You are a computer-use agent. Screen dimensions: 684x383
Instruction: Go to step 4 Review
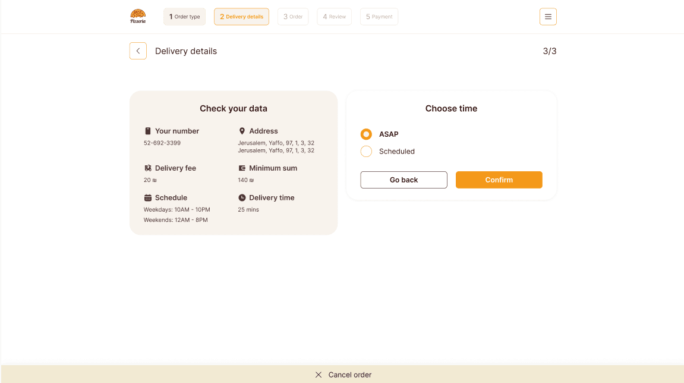pyautogui.click(x=334, y=17)
